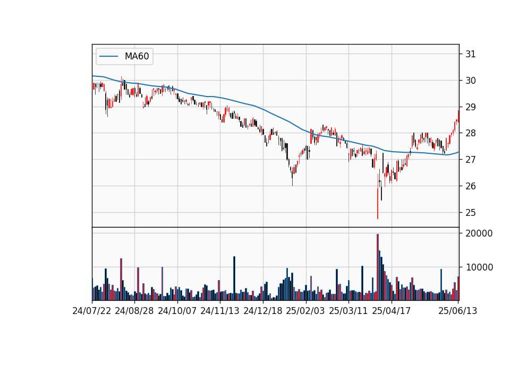Click the price axis value 27
The width and height of the screenshot is (510, 366).
[470, 160]
